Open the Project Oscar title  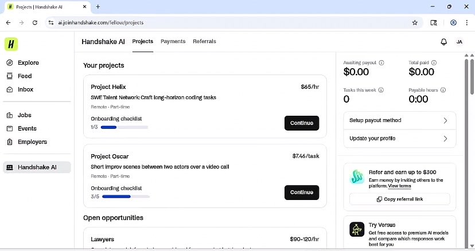tap(110, 156)
